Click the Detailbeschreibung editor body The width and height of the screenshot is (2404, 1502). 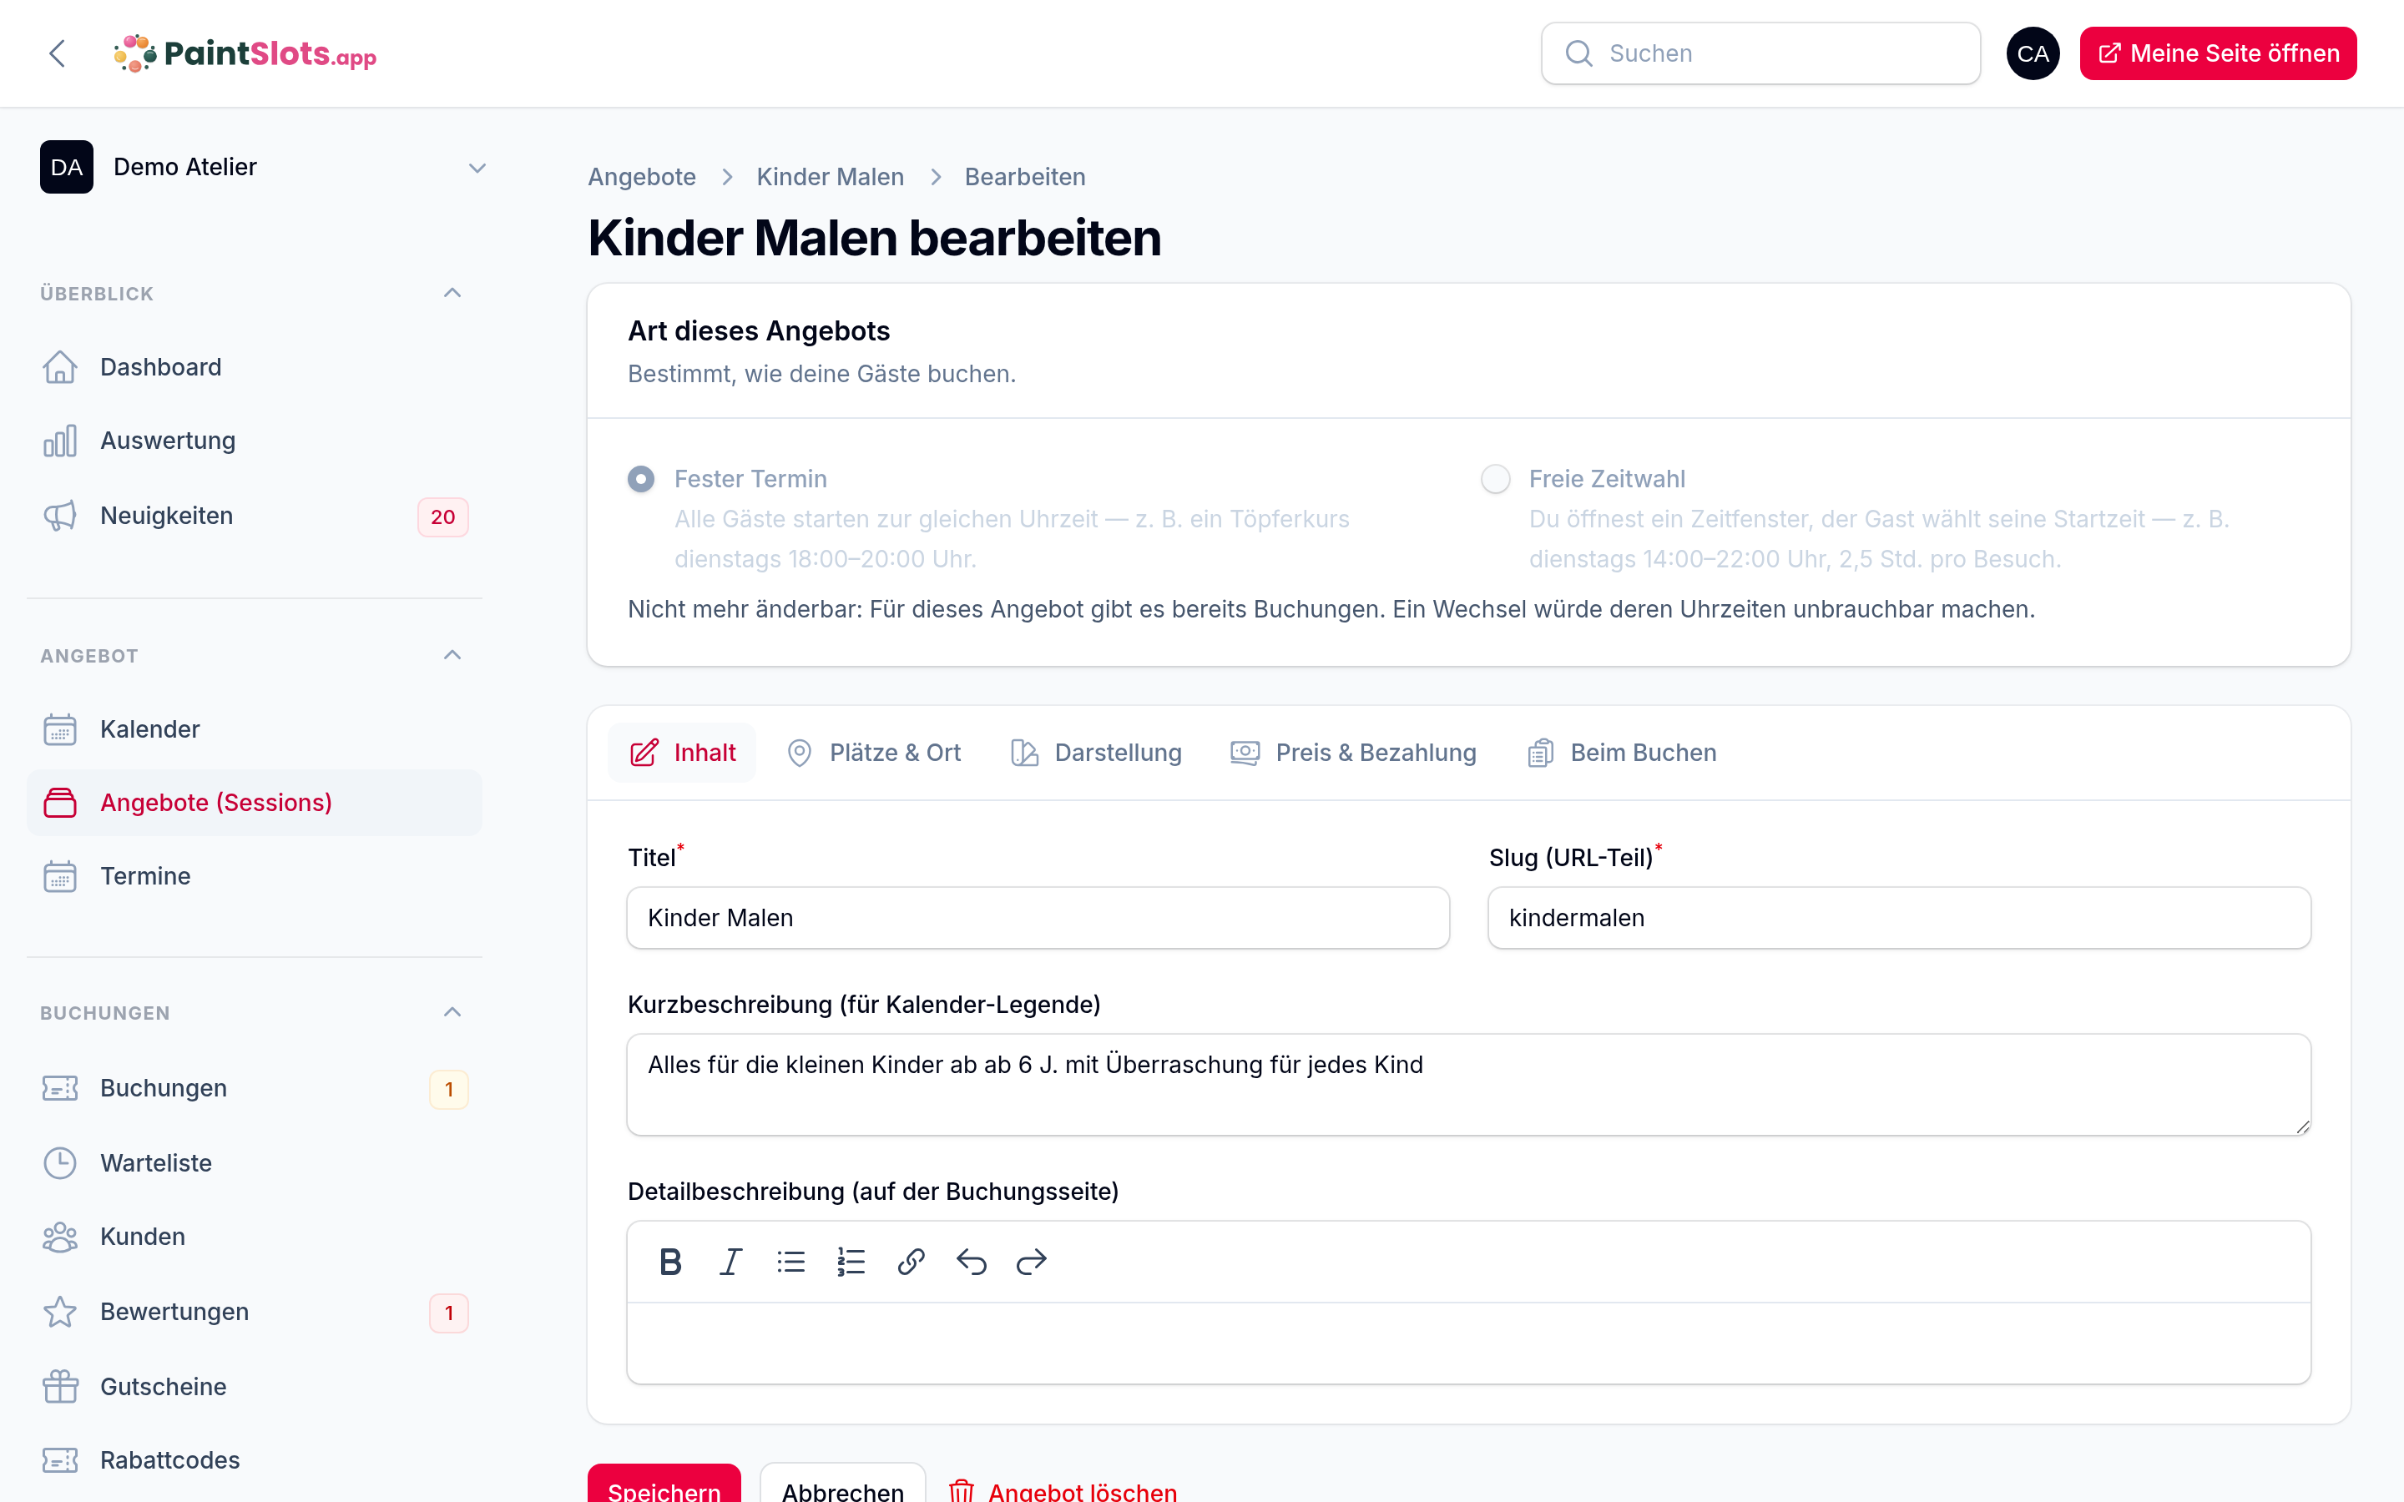tap(1469, 1343)
